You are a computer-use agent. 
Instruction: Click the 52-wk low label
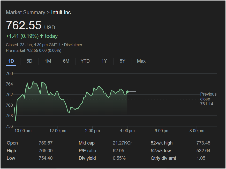(x=161, y=151)
